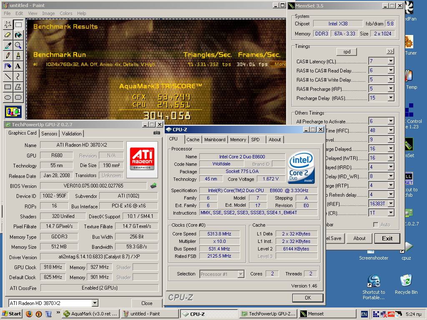
Task: Open the Colors menu in Paint
Action: [x=66, y=13]
